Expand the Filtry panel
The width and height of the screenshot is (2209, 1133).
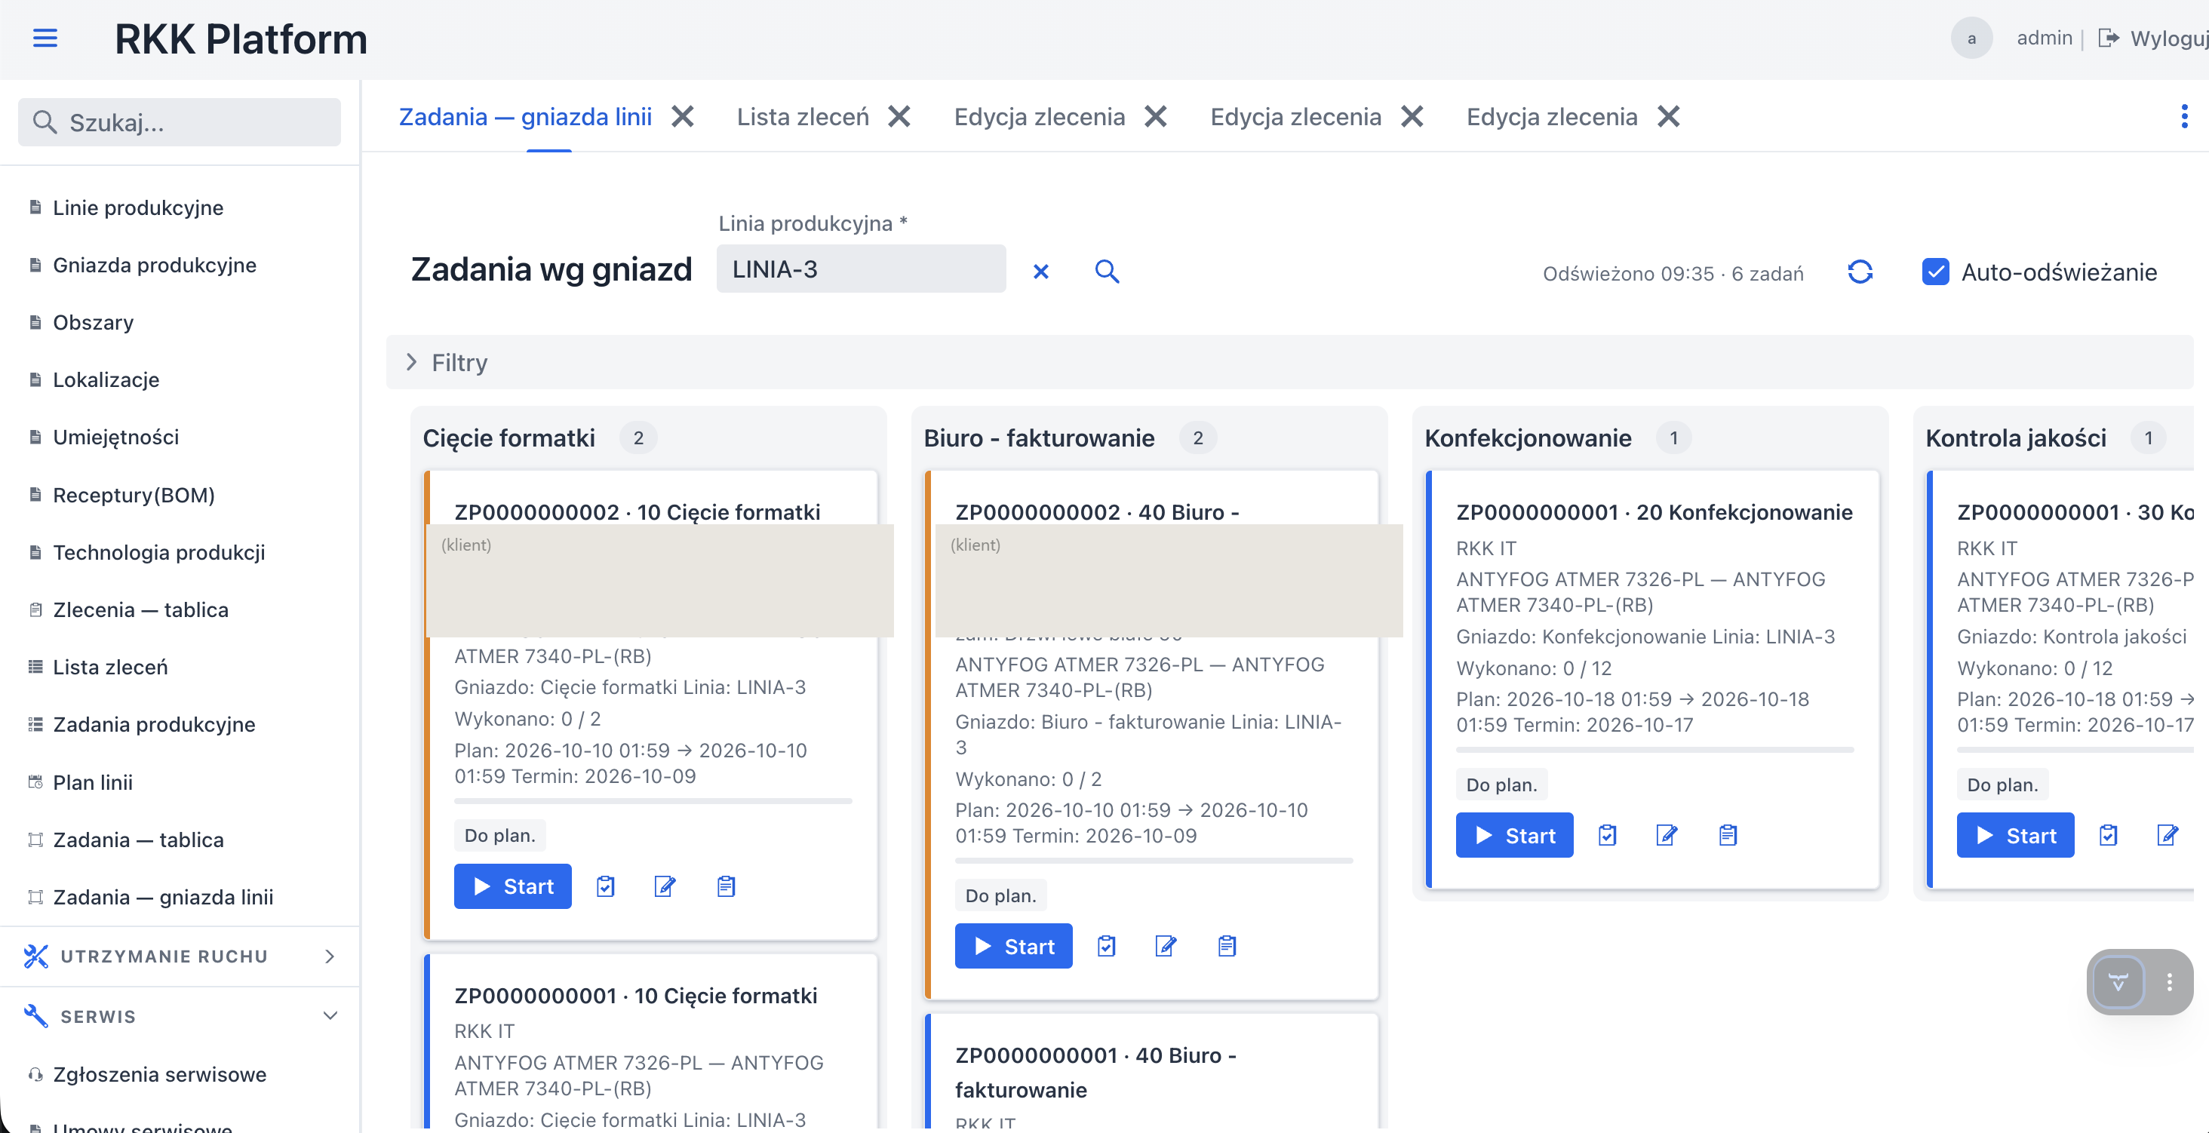pyautogui.click(x=1289, y=362)
